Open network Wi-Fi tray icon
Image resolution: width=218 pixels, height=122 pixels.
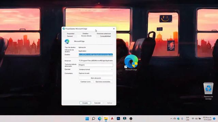tap(193, 119)
